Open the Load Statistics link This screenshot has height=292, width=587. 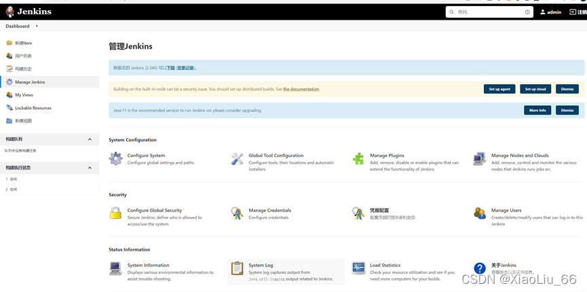385,265
